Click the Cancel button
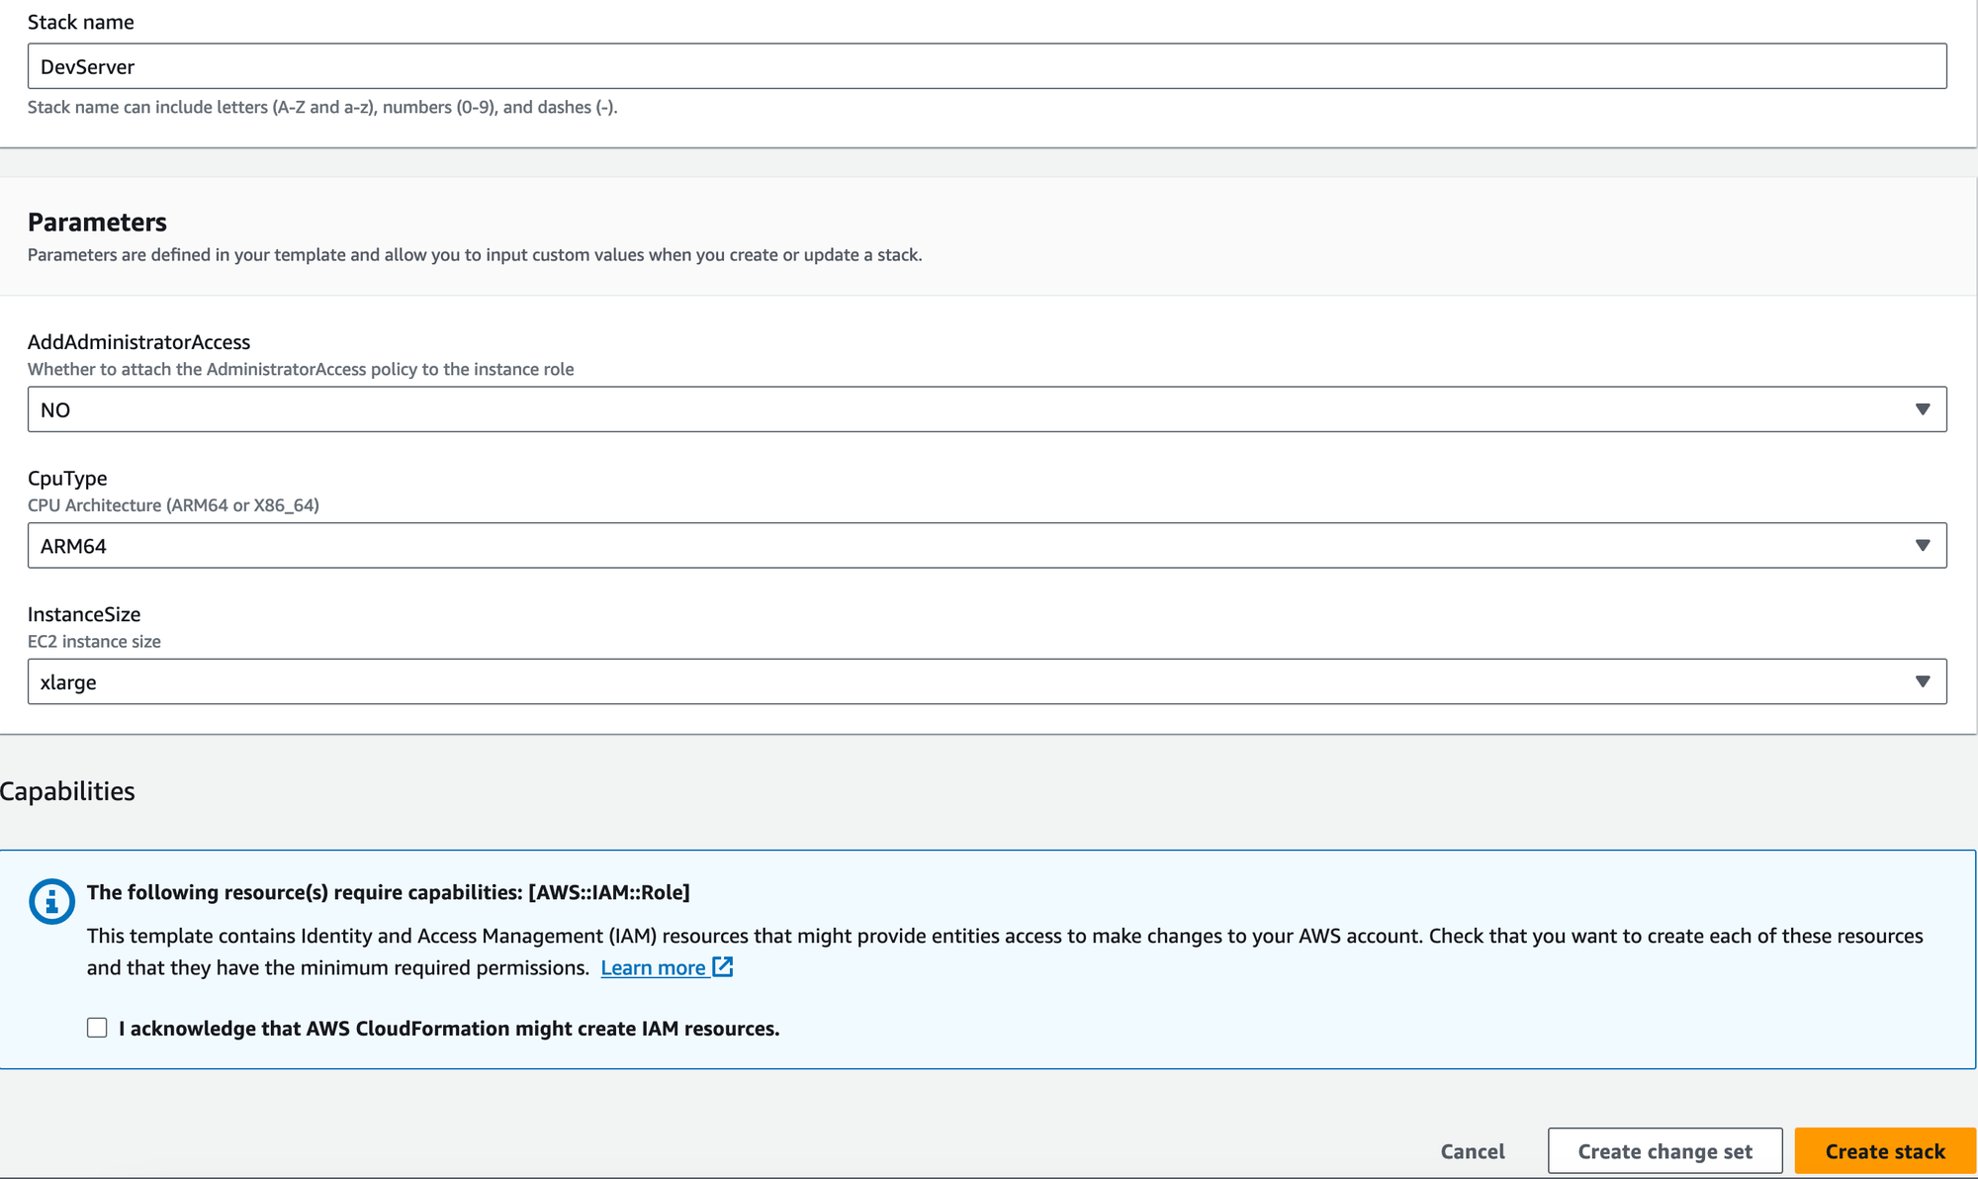The height and width of the screenshot is (1179, 1978). 1472,1150
